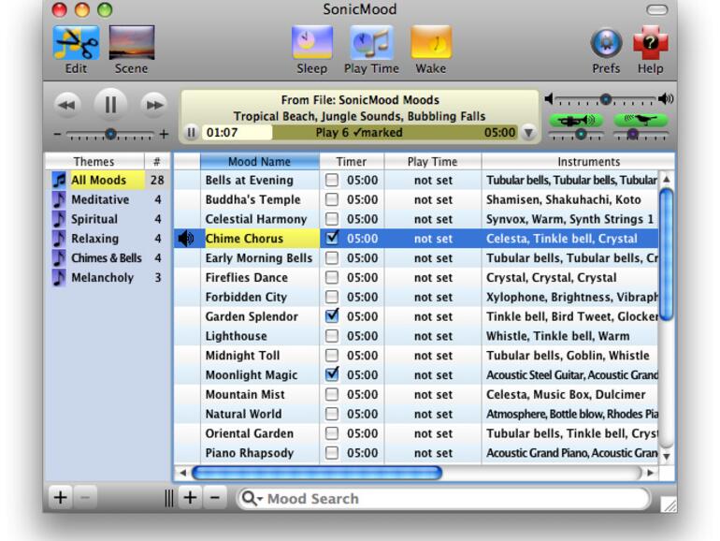Viewport: 720px width, 541px height.
Task: Skip to the next mood track
Action: (x=152, y=105)
